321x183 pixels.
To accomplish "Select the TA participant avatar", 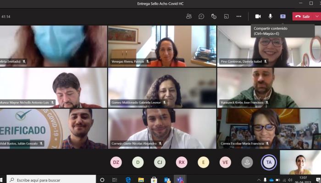I will point(269,162).
